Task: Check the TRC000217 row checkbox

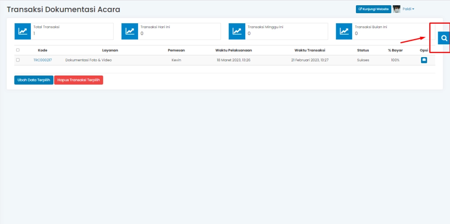Action: (x=18, y=60)
